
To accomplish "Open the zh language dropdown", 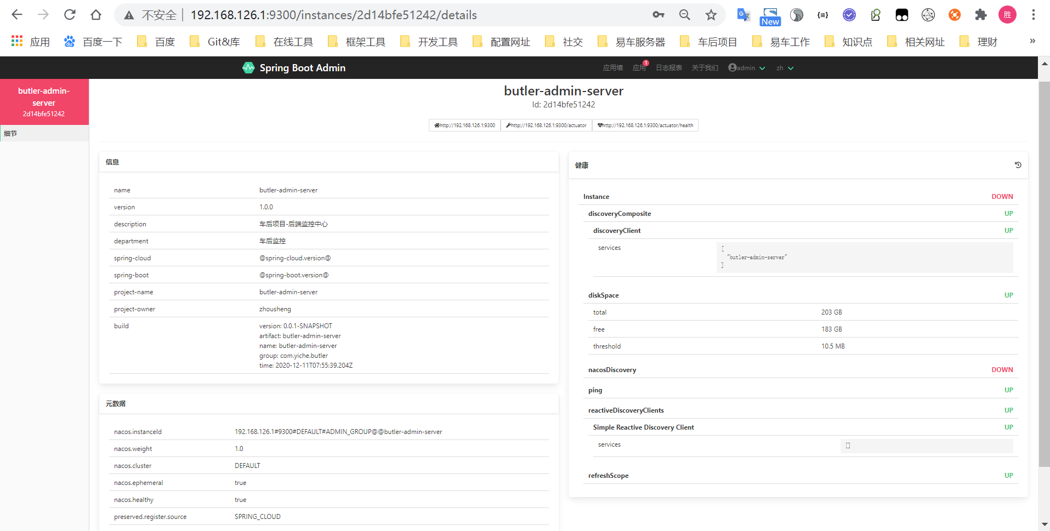I will pyautogui.click(x=785, y=67).
